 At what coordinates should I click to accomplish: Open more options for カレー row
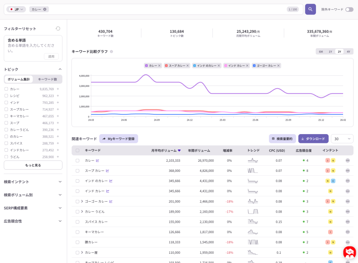(x=347, y=160)
